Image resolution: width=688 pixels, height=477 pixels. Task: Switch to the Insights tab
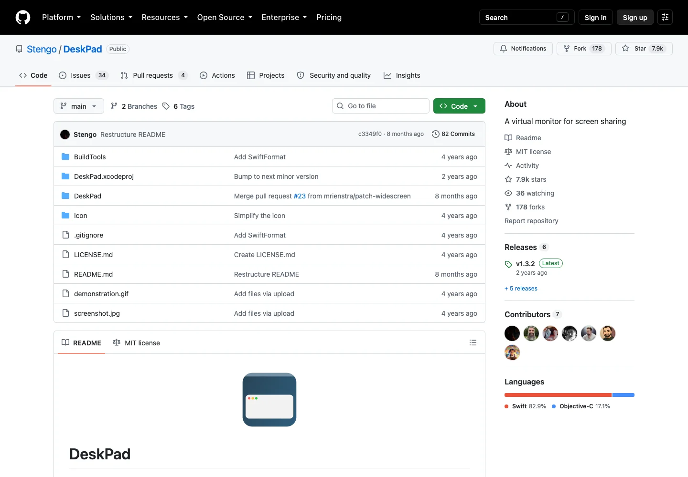[402, 75]
